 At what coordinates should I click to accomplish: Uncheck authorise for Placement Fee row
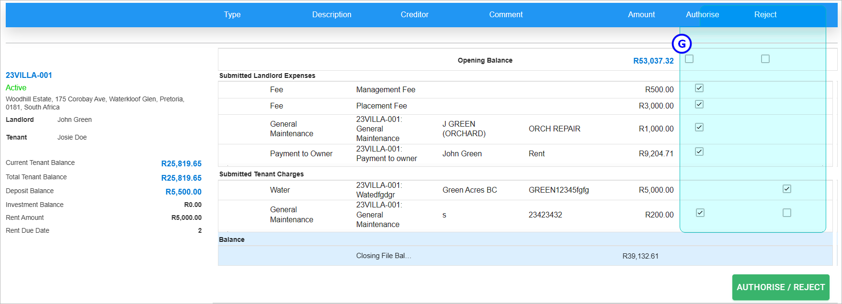[699, 104]
